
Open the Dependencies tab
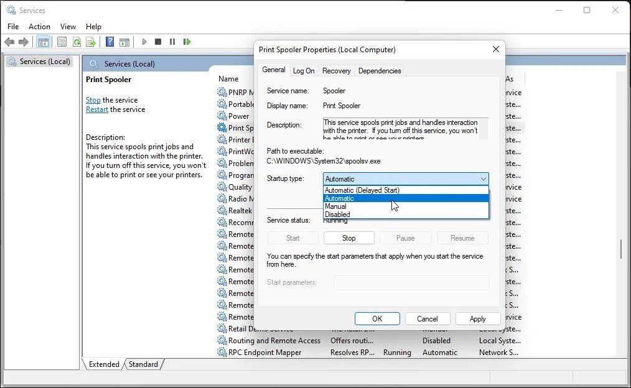pyautogui.click(x=380, y=70)
